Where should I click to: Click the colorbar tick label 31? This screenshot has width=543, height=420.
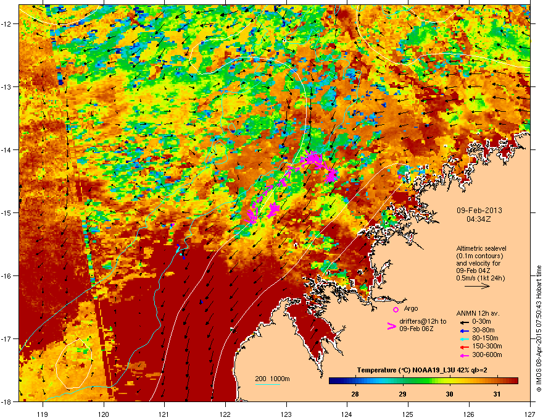(497, 394)
